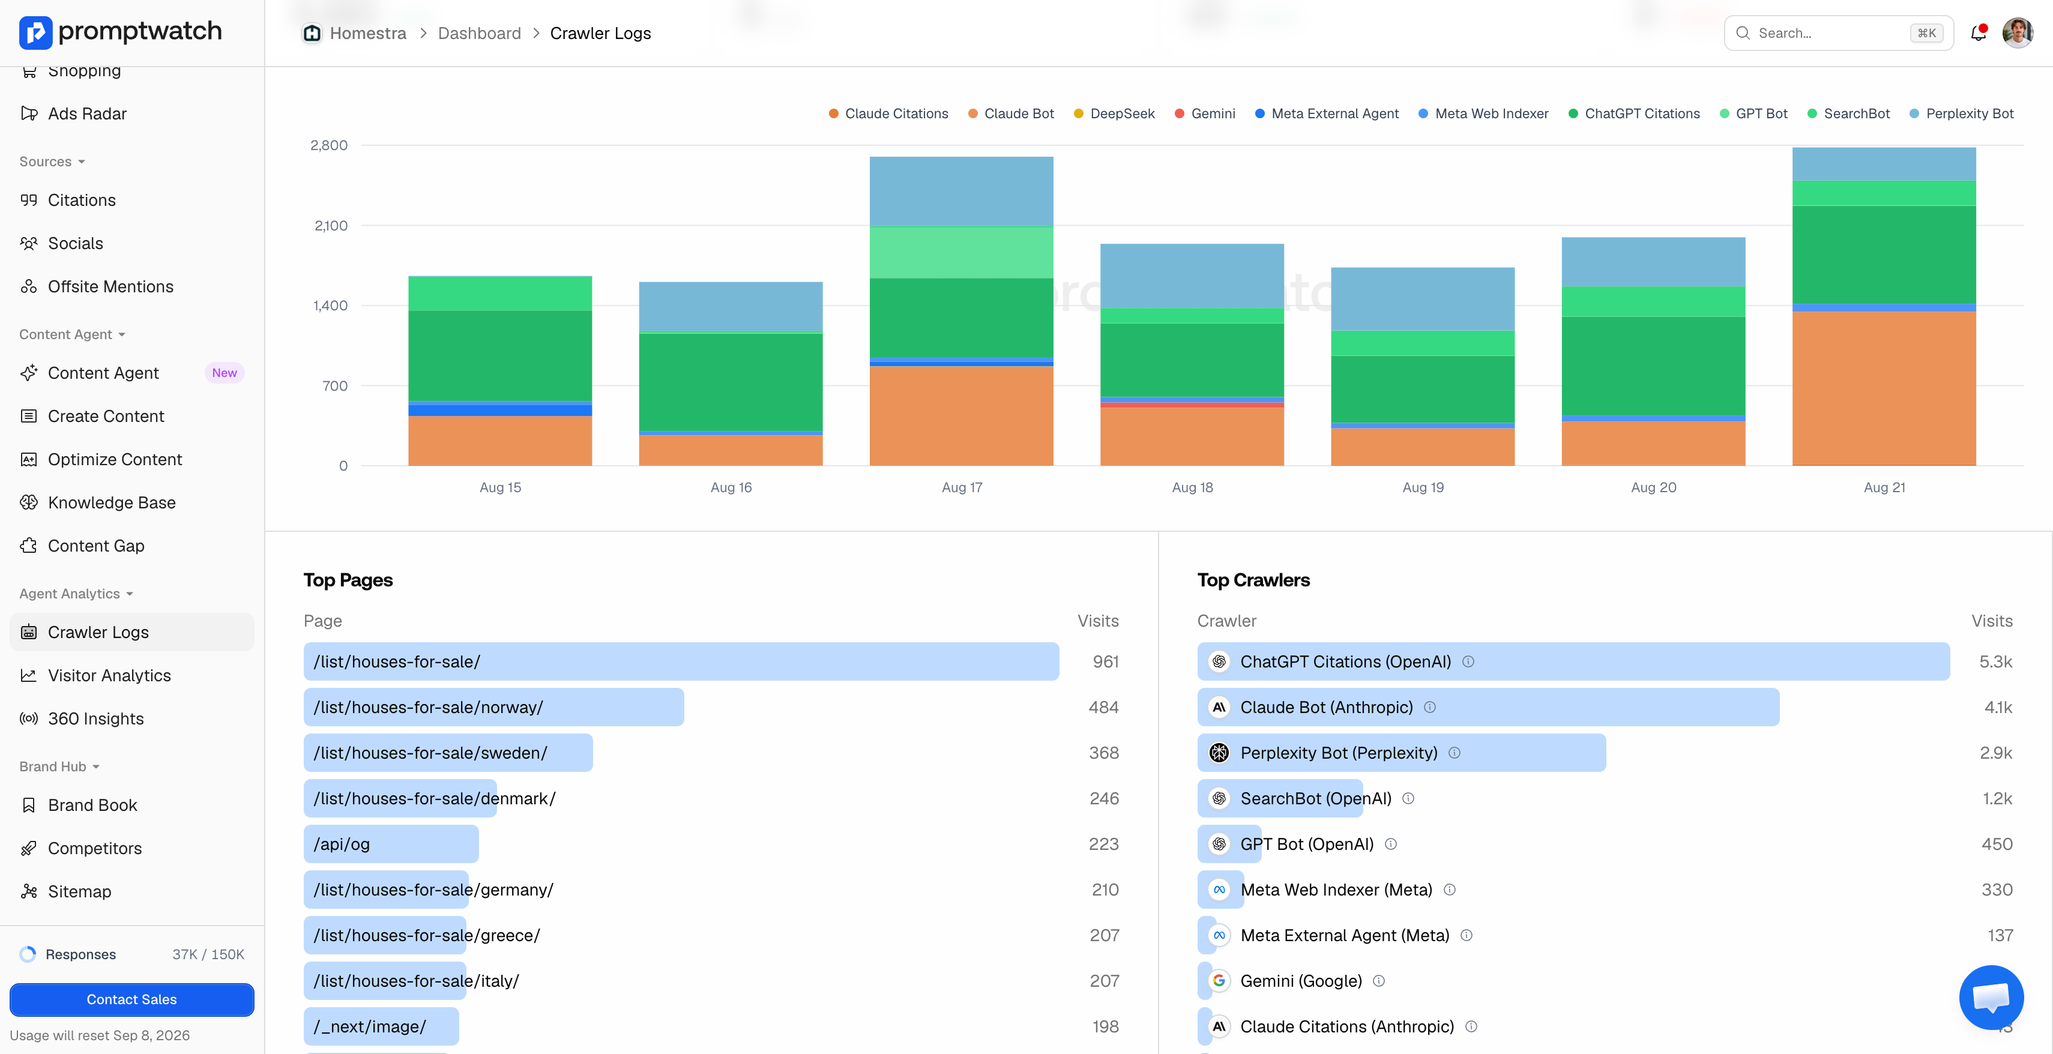Go to Visitor Analytics
This screenshot has height=1054, width=2053.
[x=131, y=675]
